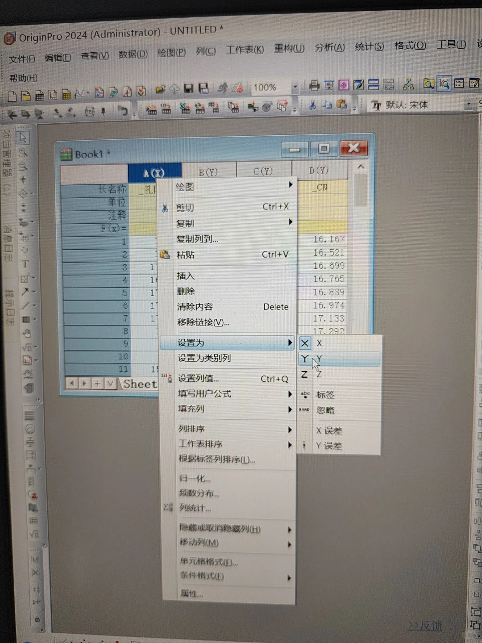Click the Paste clipboard toolbar icon
The height and width of the screenshot is (643, 482).
(x=342, y=104)
